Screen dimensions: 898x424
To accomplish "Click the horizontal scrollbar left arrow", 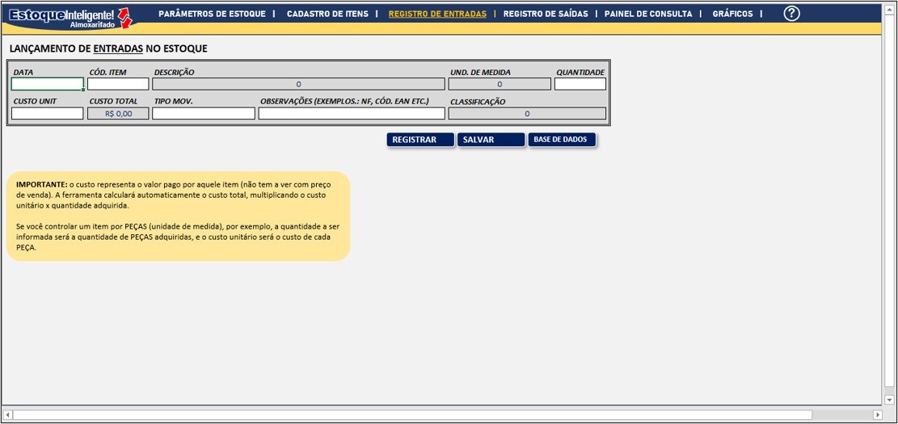I will [x=7, y=414].
